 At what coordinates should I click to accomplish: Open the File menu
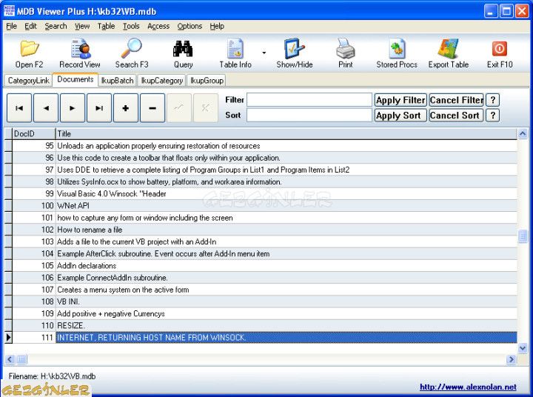pyautogui.click(x=11, y=26)
